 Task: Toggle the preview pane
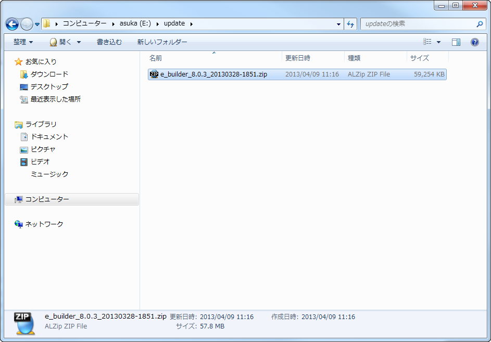(x=456, y=42)
